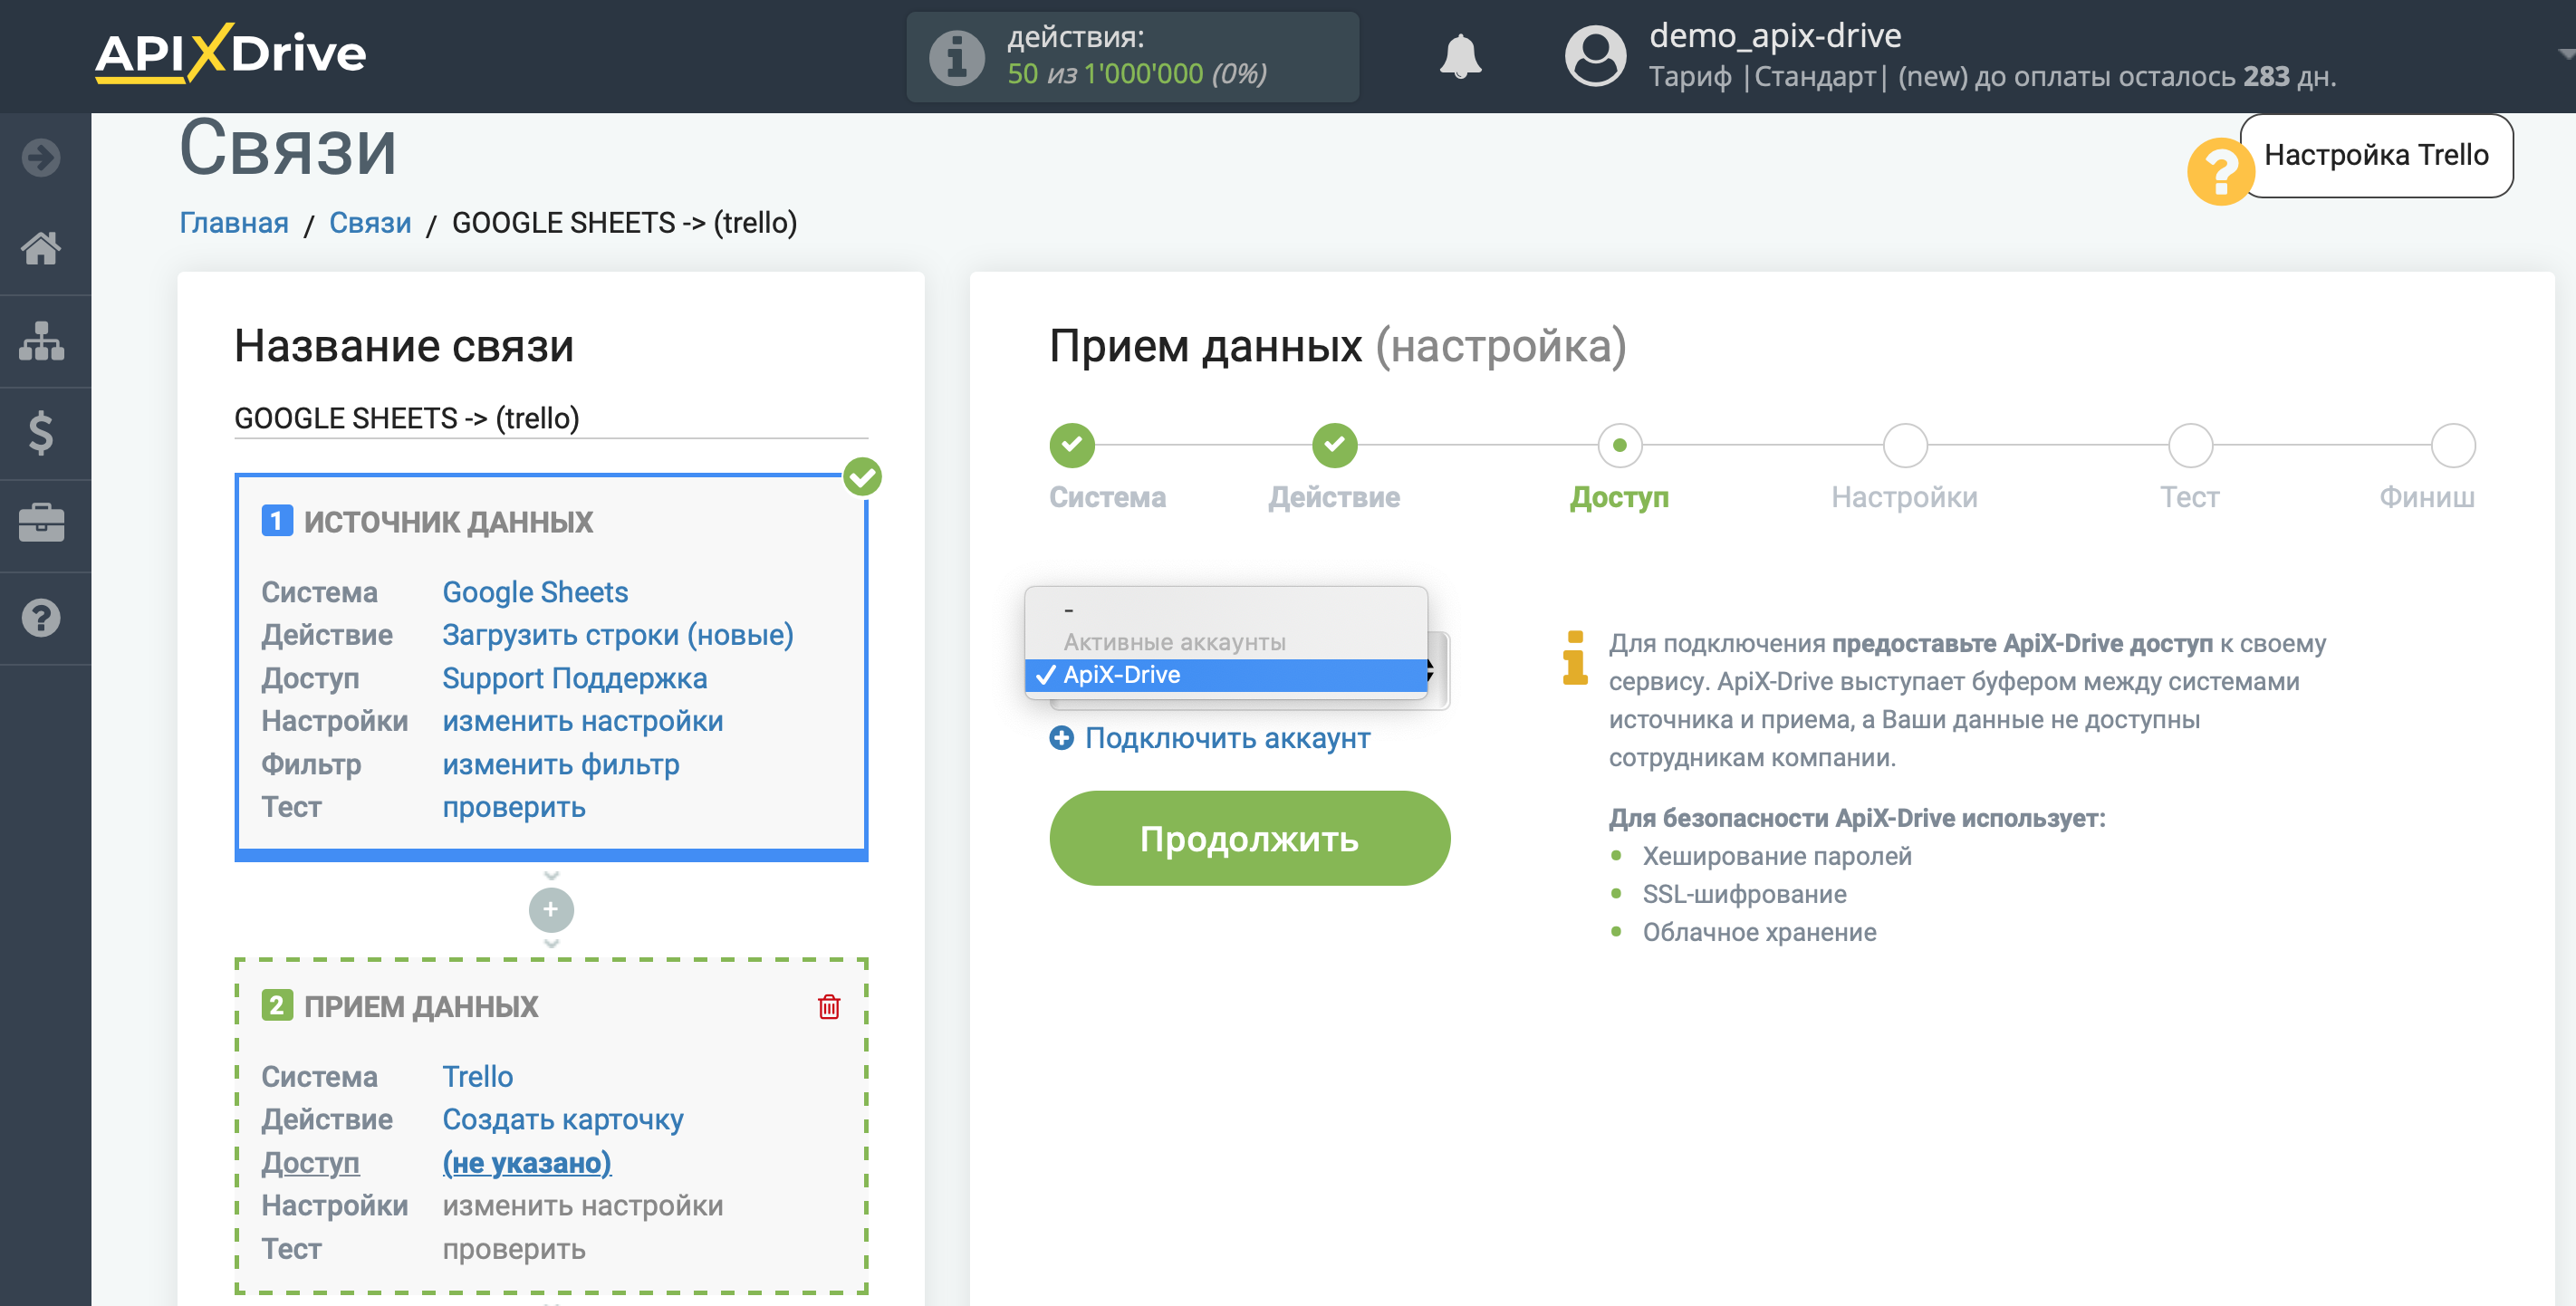2576x1306 pixels.
Task: Click the Google Sheets system link
Action: [x=535, y=592]
